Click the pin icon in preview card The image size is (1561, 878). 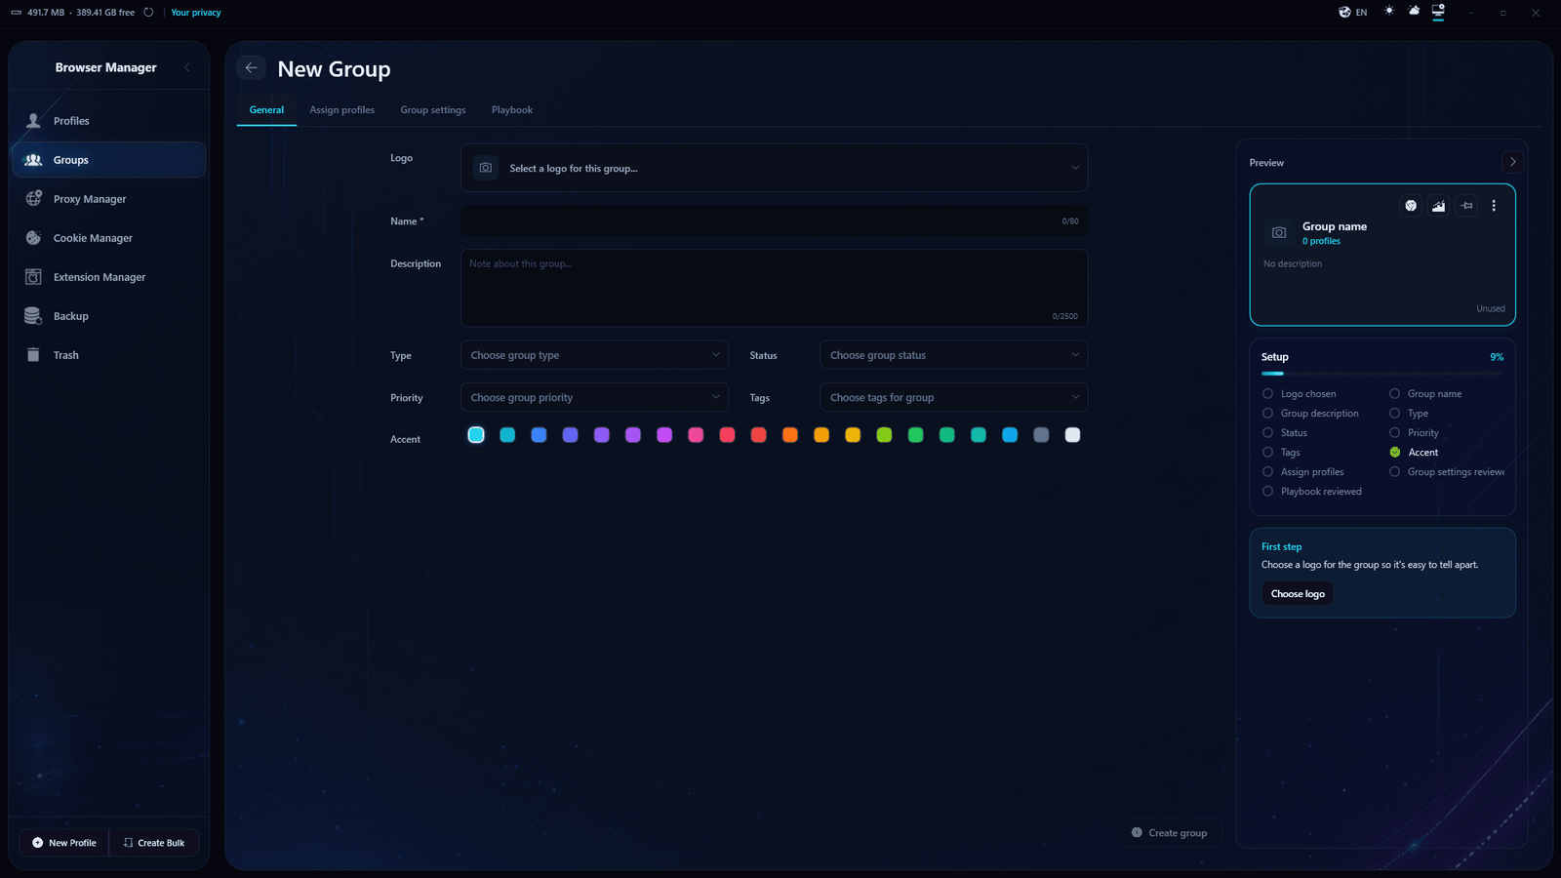tap(1466, 206)
